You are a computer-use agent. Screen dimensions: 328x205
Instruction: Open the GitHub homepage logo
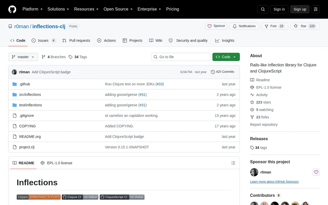coord(12,9)
